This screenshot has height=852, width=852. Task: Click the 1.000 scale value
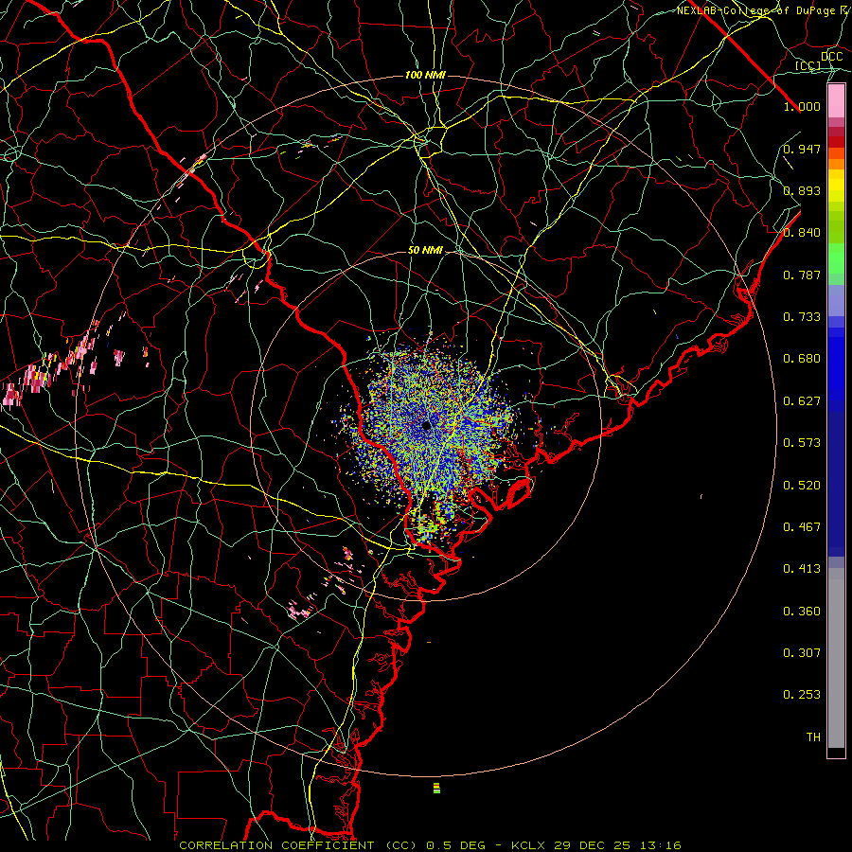[802, 106]
